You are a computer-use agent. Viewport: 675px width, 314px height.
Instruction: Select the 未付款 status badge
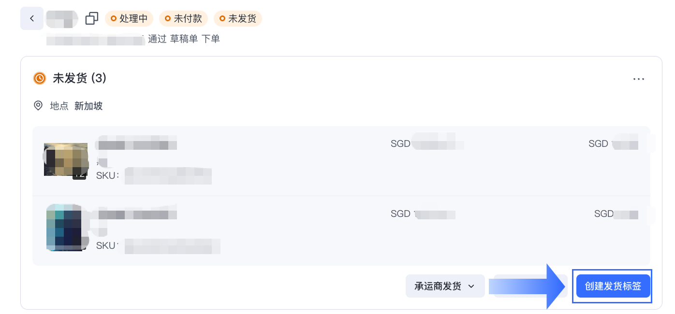[183, 19]
